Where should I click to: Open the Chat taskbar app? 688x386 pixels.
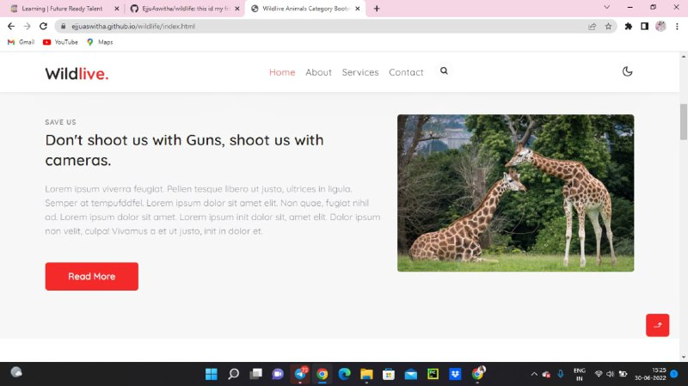coord(278,374)
